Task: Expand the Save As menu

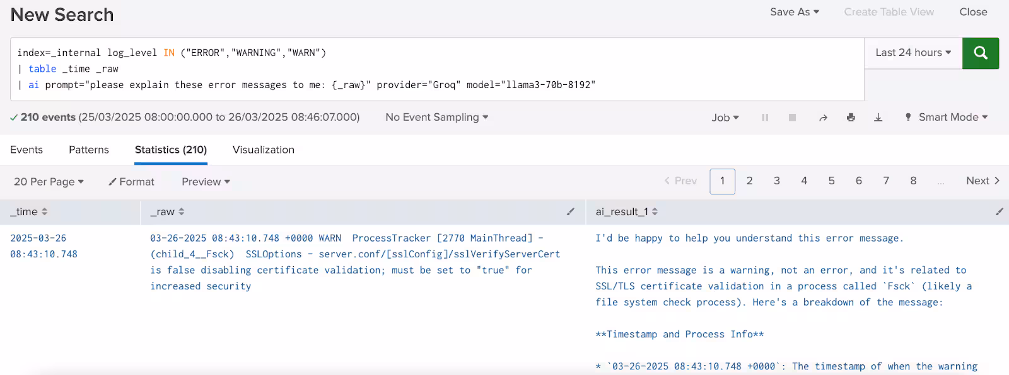Action: click(x=794, y=12)
